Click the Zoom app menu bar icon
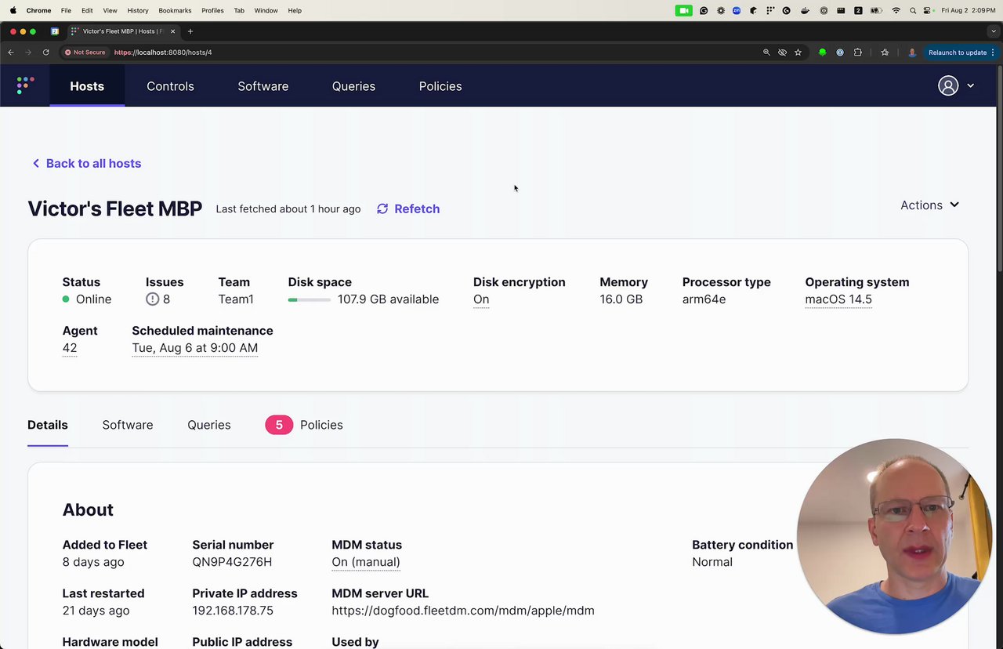Screen dimensions: 1003x649 (737, 10)
